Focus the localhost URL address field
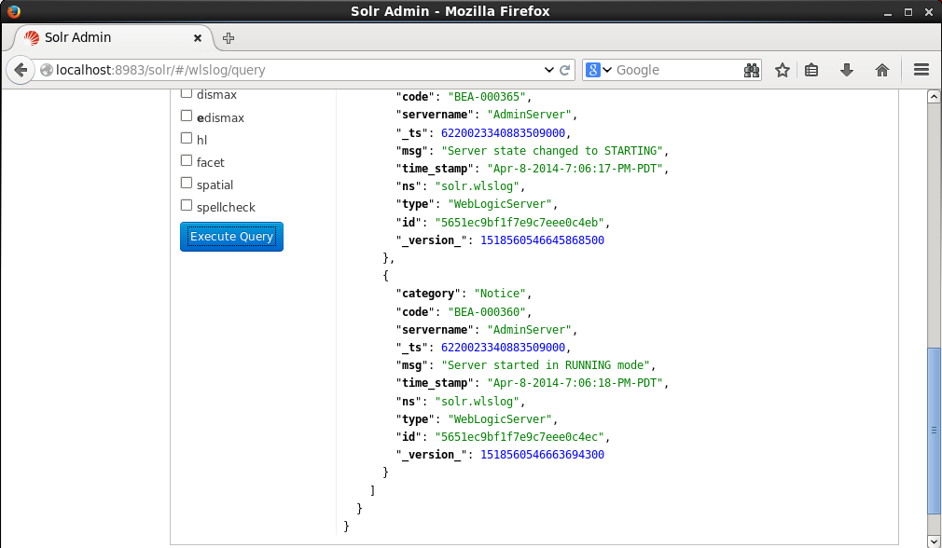942x548 pixels. pos(298,70)
